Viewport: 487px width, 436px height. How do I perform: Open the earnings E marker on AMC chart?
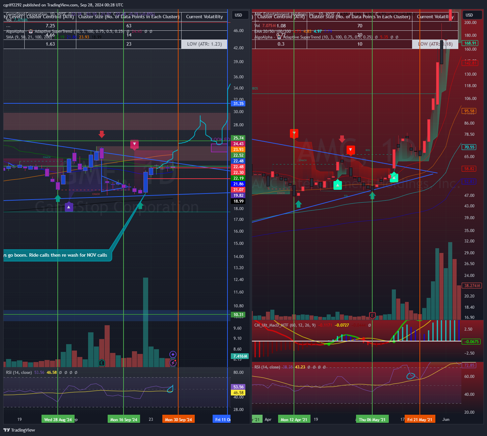tap(373, 316)
